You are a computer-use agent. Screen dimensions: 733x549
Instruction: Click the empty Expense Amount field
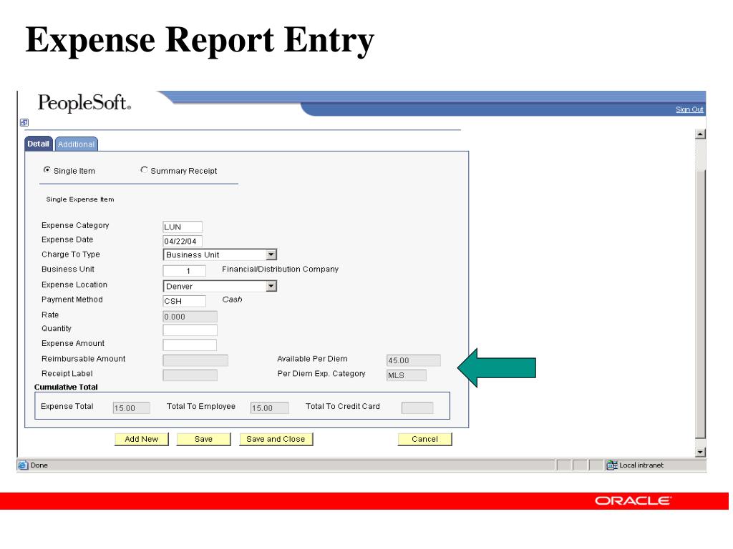[190, 345]
